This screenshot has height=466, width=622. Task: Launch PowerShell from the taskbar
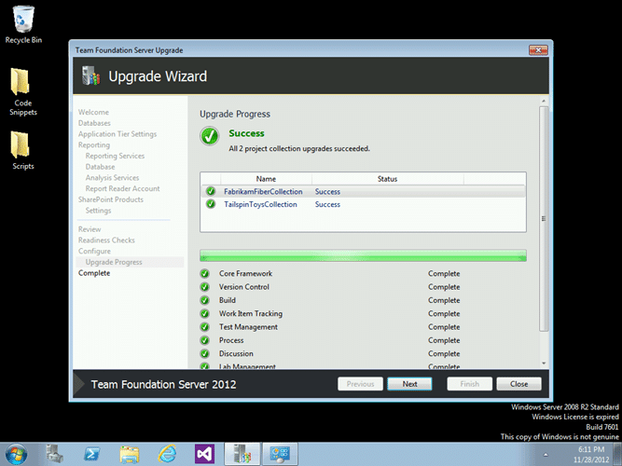[x=91, y=454]
